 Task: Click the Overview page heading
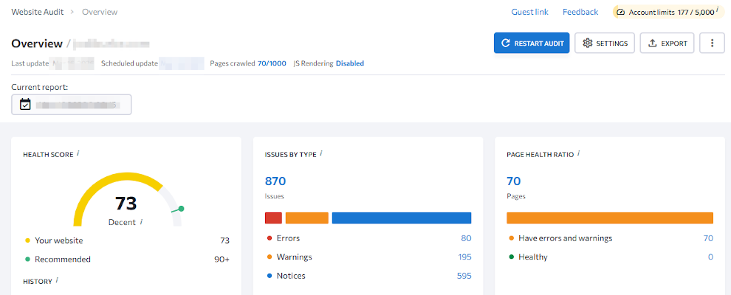point(37,44)
